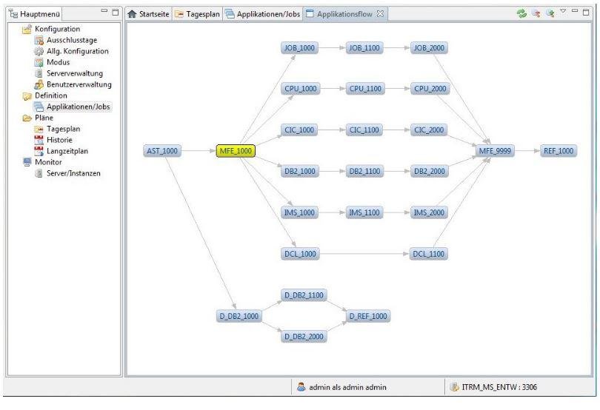Click the D_REF_1000 job node

(368, 316)
